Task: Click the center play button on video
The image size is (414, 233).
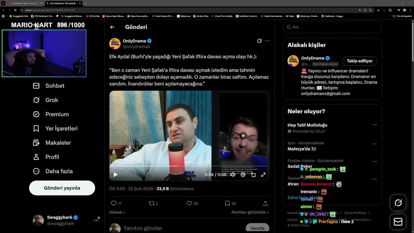Action: (x=243, y=136)
